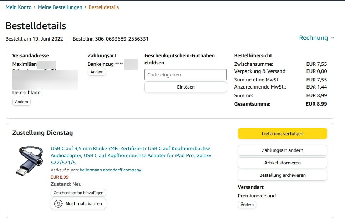
Task: Click Ändern under the Versandadresse
Action: [x=22, y=102]
